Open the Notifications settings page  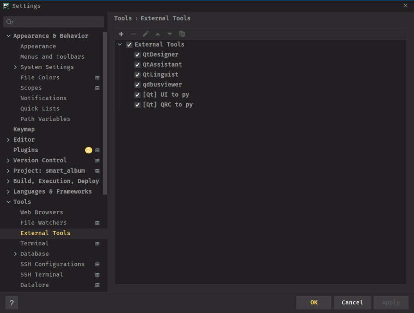43,98
